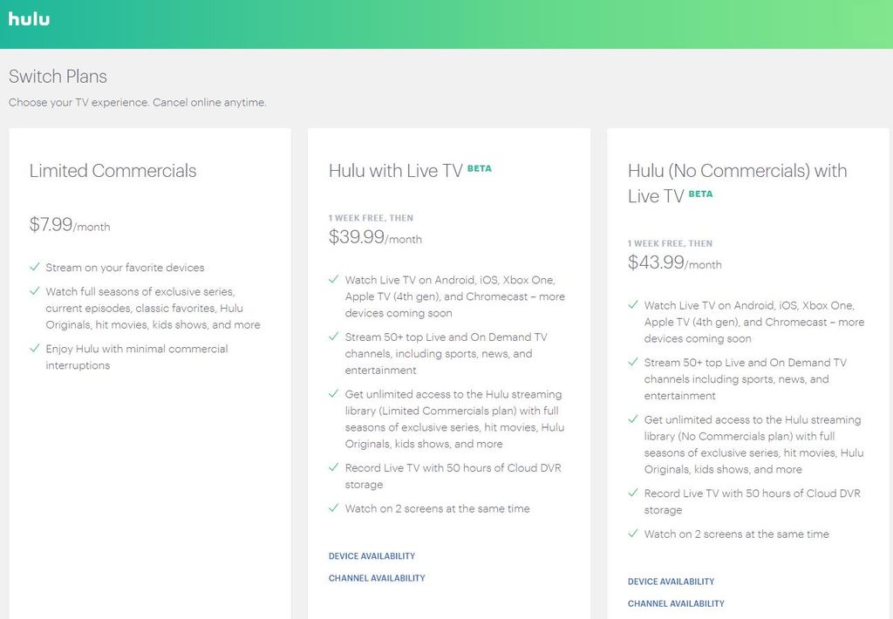This screenshot has height=619, width=893.
Task: Select the checkmark beside 'Get unlimited access to the Hulu streaming library' in the middle plan
Action: [x=334, y=395]
